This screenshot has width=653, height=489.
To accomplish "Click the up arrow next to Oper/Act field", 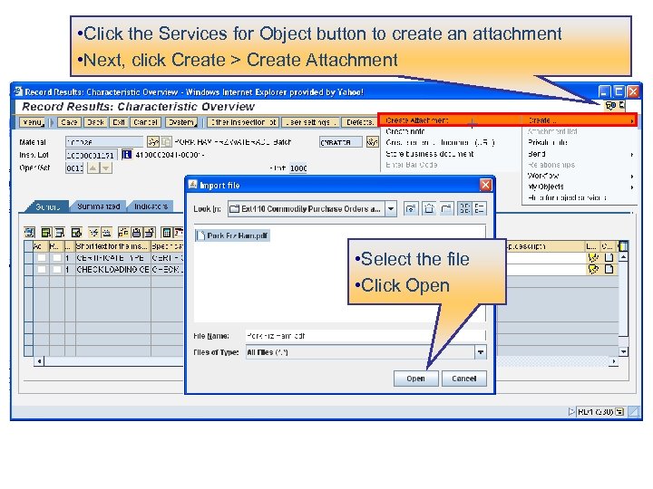I will point(93,168).
